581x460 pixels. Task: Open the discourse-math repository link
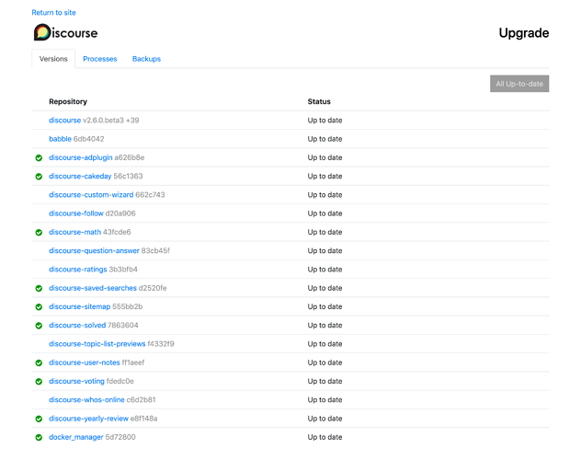coord(74,232)
